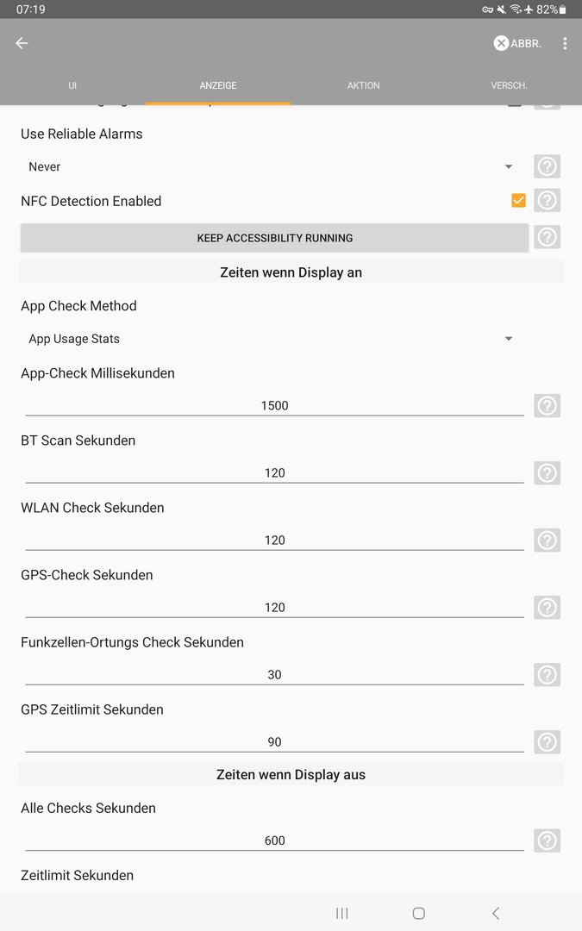Image resolution: width=582 pixels, height=931 pixels.
Task: Open the App Check Method dropdown
Action: pos(271,339)
